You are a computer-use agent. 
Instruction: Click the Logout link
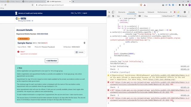[85, 13]
